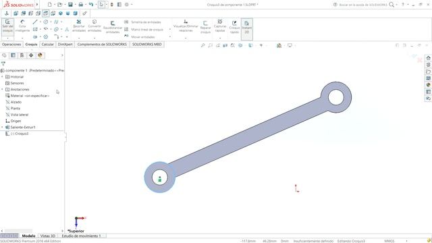Click Capturas rápidas tool
Screen dimensions: 432x243
coord(220,26)
